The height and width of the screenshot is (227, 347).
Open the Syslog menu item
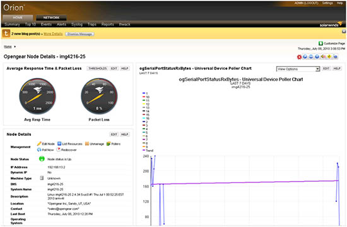click(77, 25)
